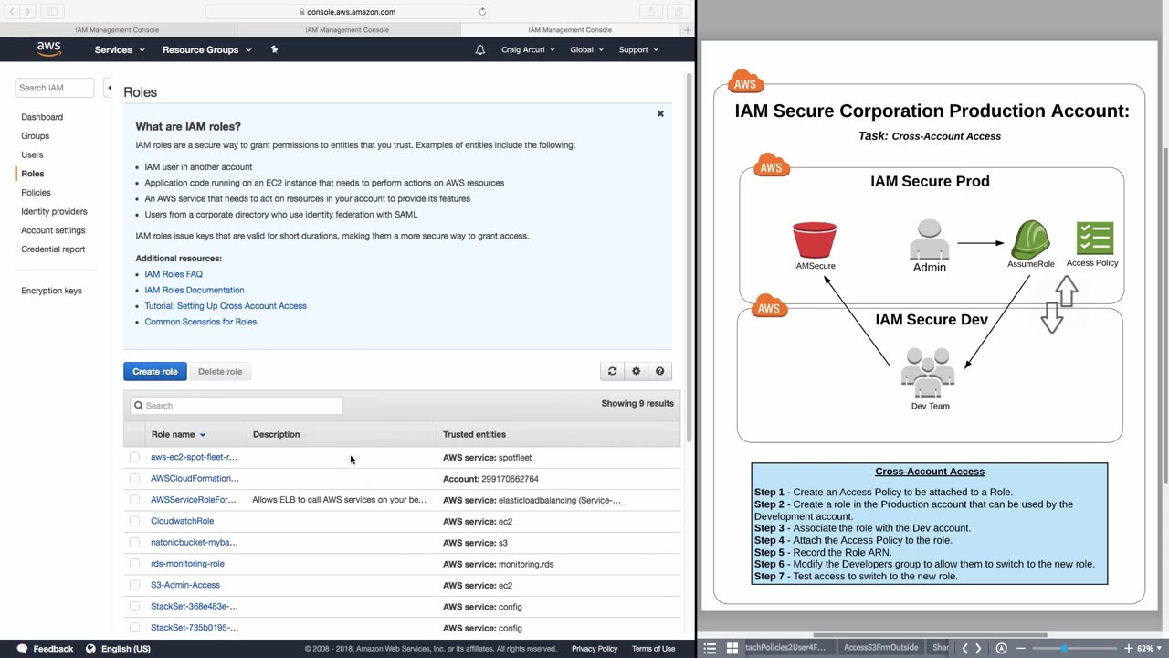1169x658 pixels.
Task: Close the 'What are IAM roles?' info box
Action: [660, 113]
